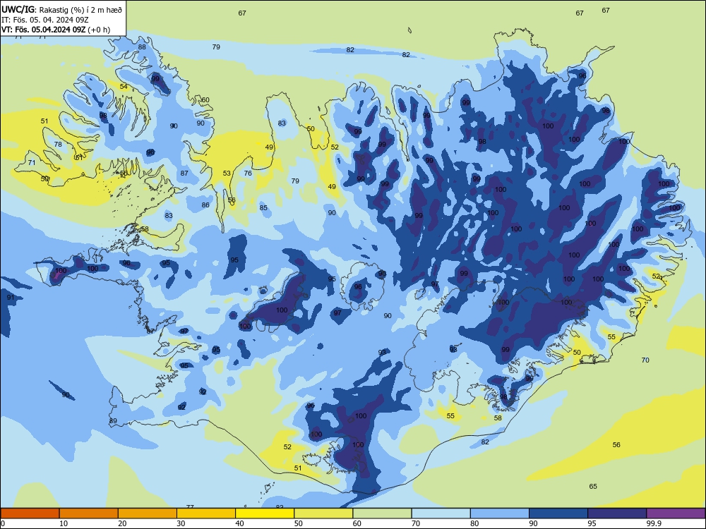Click the 'IT: Fös. 05. 04. 2024 09Z' line

[45, 20]
